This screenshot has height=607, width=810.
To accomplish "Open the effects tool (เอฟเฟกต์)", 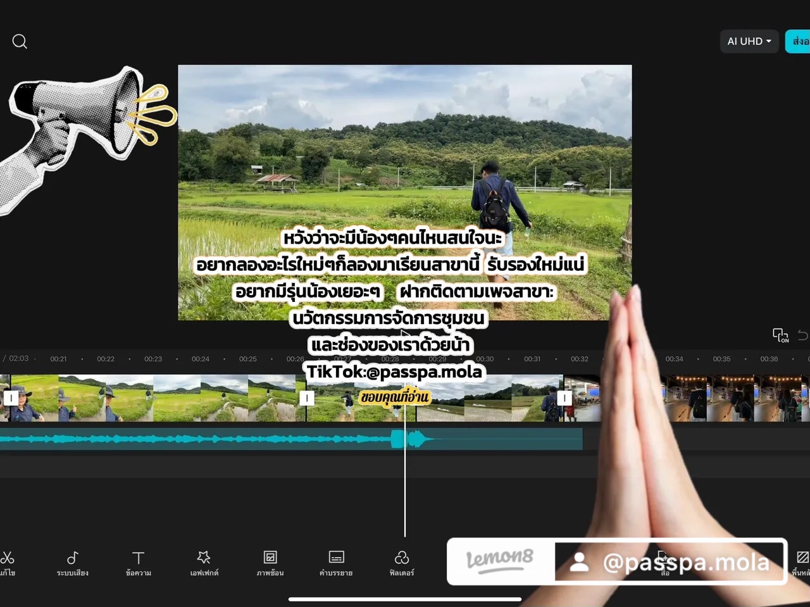I will (x=204, y=563).
